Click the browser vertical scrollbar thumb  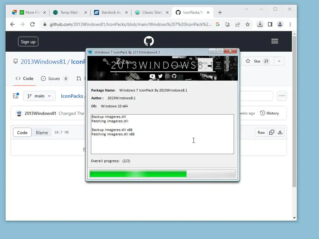pos(294,111)
